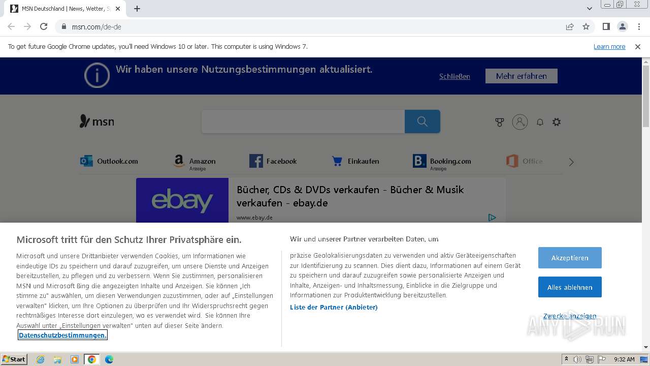Image resolution: width=650 pixels, height=366 pixels.
Task: Click the page vertical scrollbar thumb
Action: coord(646,97)
